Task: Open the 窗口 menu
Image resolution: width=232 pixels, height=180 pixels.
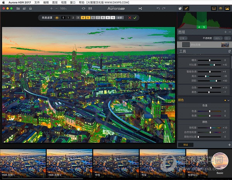Action: click(x=73, y=2)
